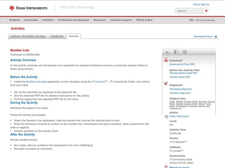Share the activity via Twitter icon

(184, 52)
